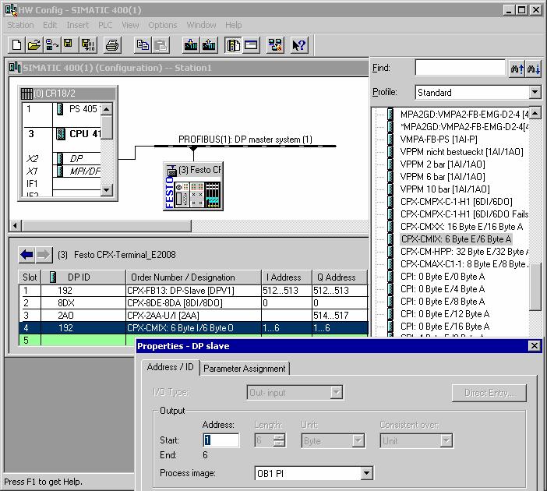Open the Profile Standard dropdown
This screenshot has height=491, width=547.
point(535,93)
